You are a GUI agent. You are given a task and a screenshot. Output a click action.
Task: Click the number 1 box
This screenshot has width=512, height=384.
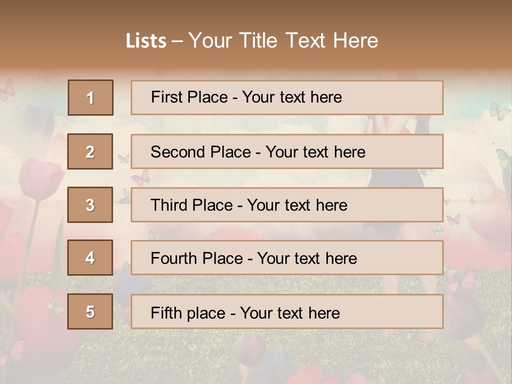click(90, 98)
